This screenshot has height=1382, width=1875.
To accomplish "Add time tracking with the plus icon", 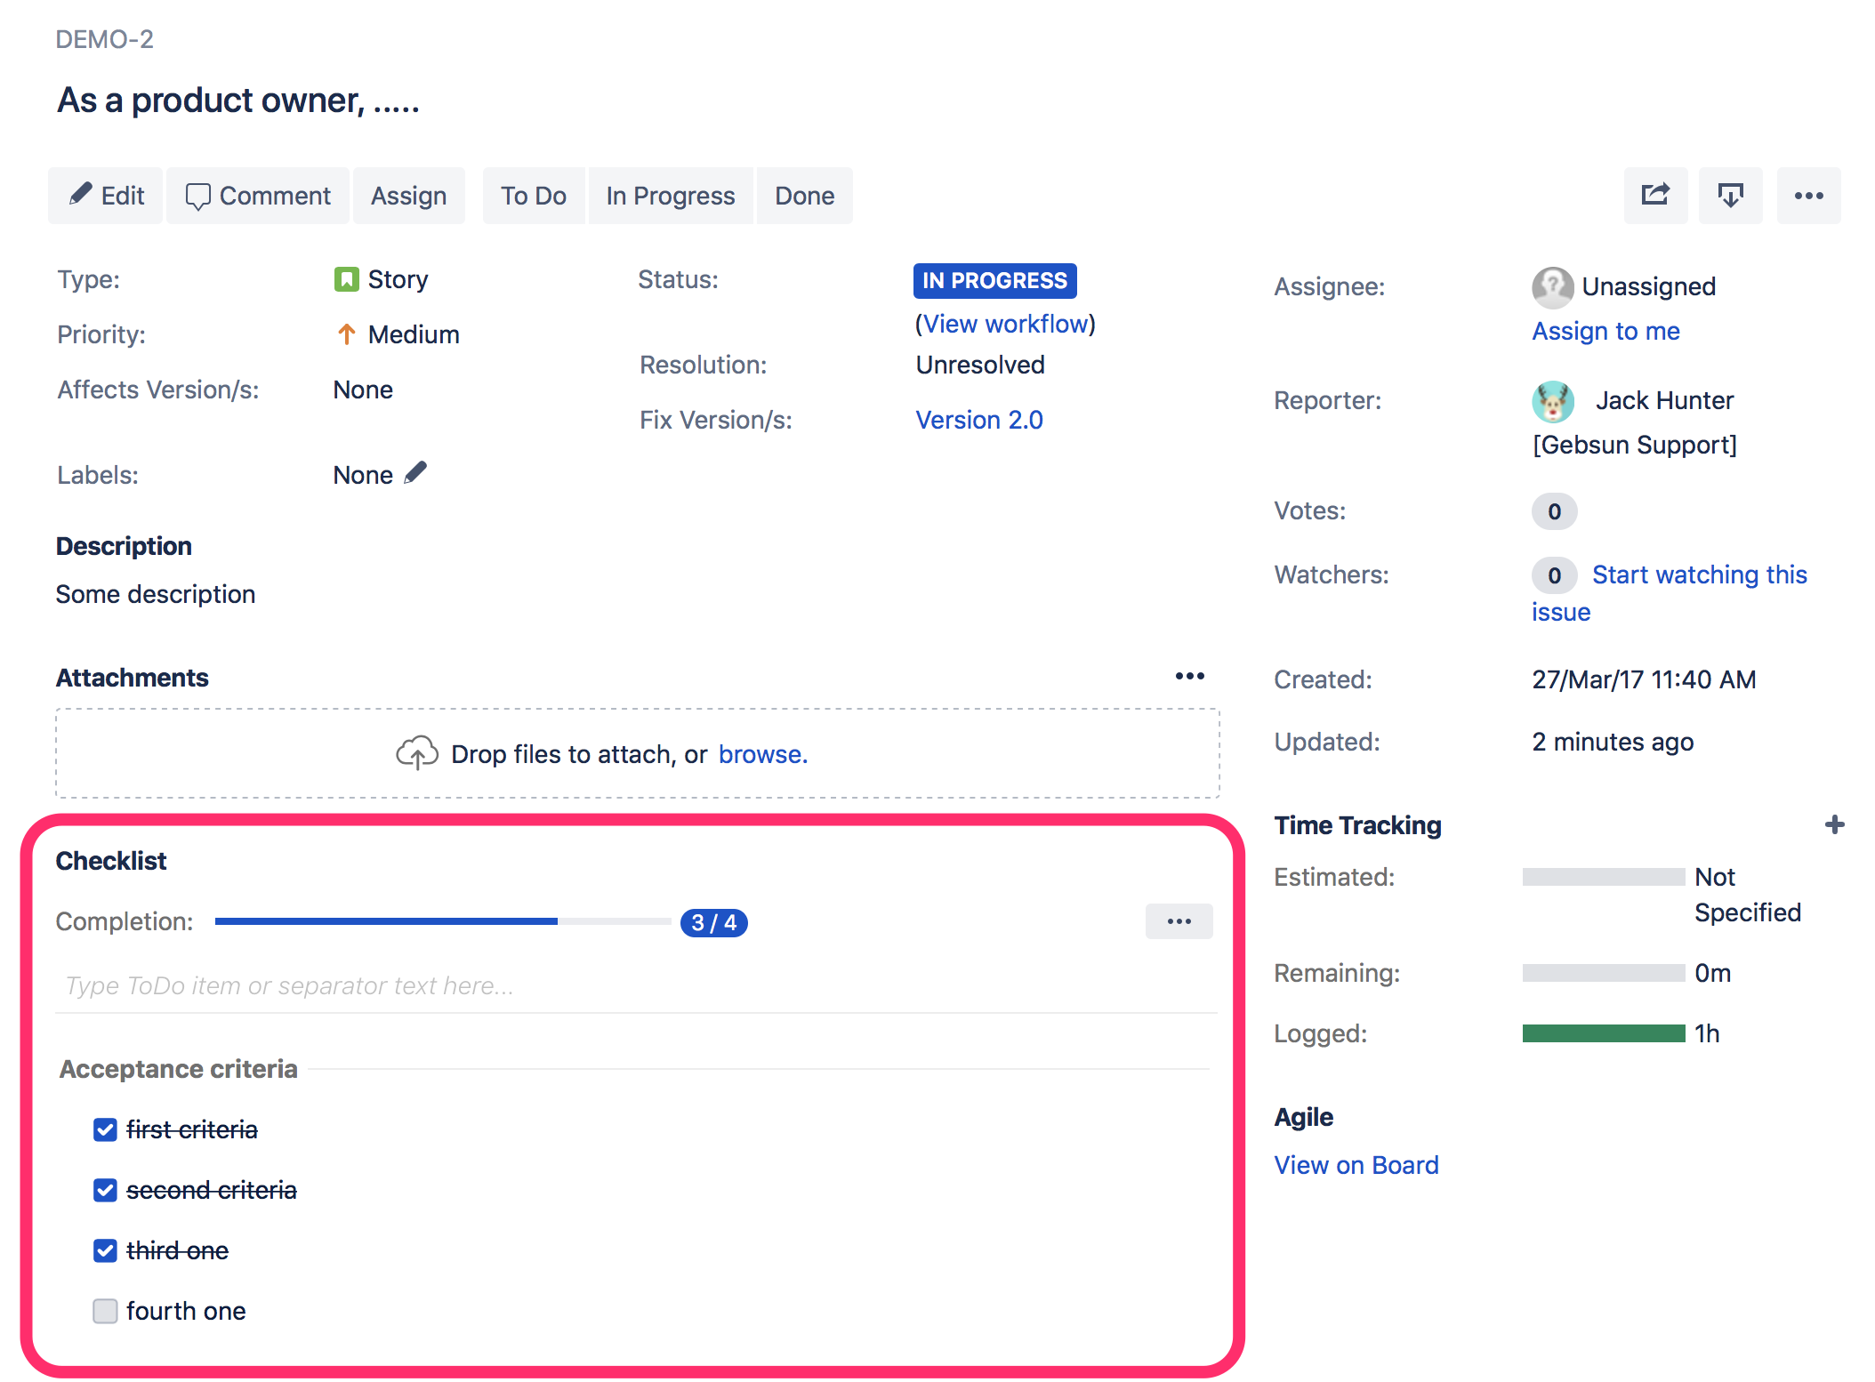I will (x=1835, y=824).
